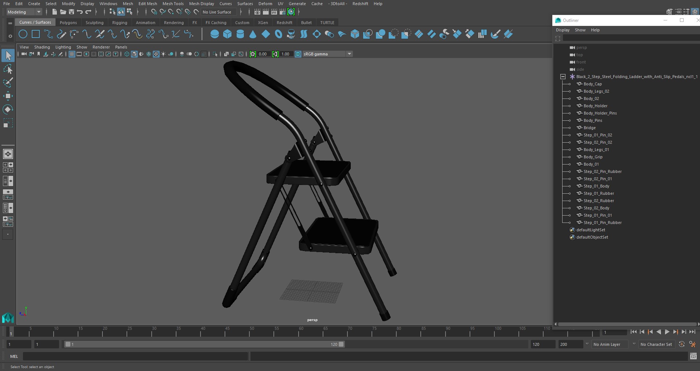Switch to four view panel layout
The width and height of the screenshot is (700, 371).
point(8,167)
